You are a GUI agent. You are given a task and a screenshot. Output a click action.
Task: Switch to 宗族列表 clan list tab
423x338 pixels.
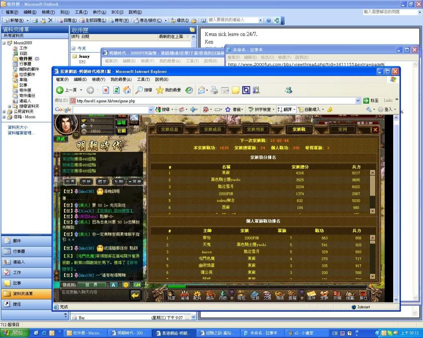[255, 129]
